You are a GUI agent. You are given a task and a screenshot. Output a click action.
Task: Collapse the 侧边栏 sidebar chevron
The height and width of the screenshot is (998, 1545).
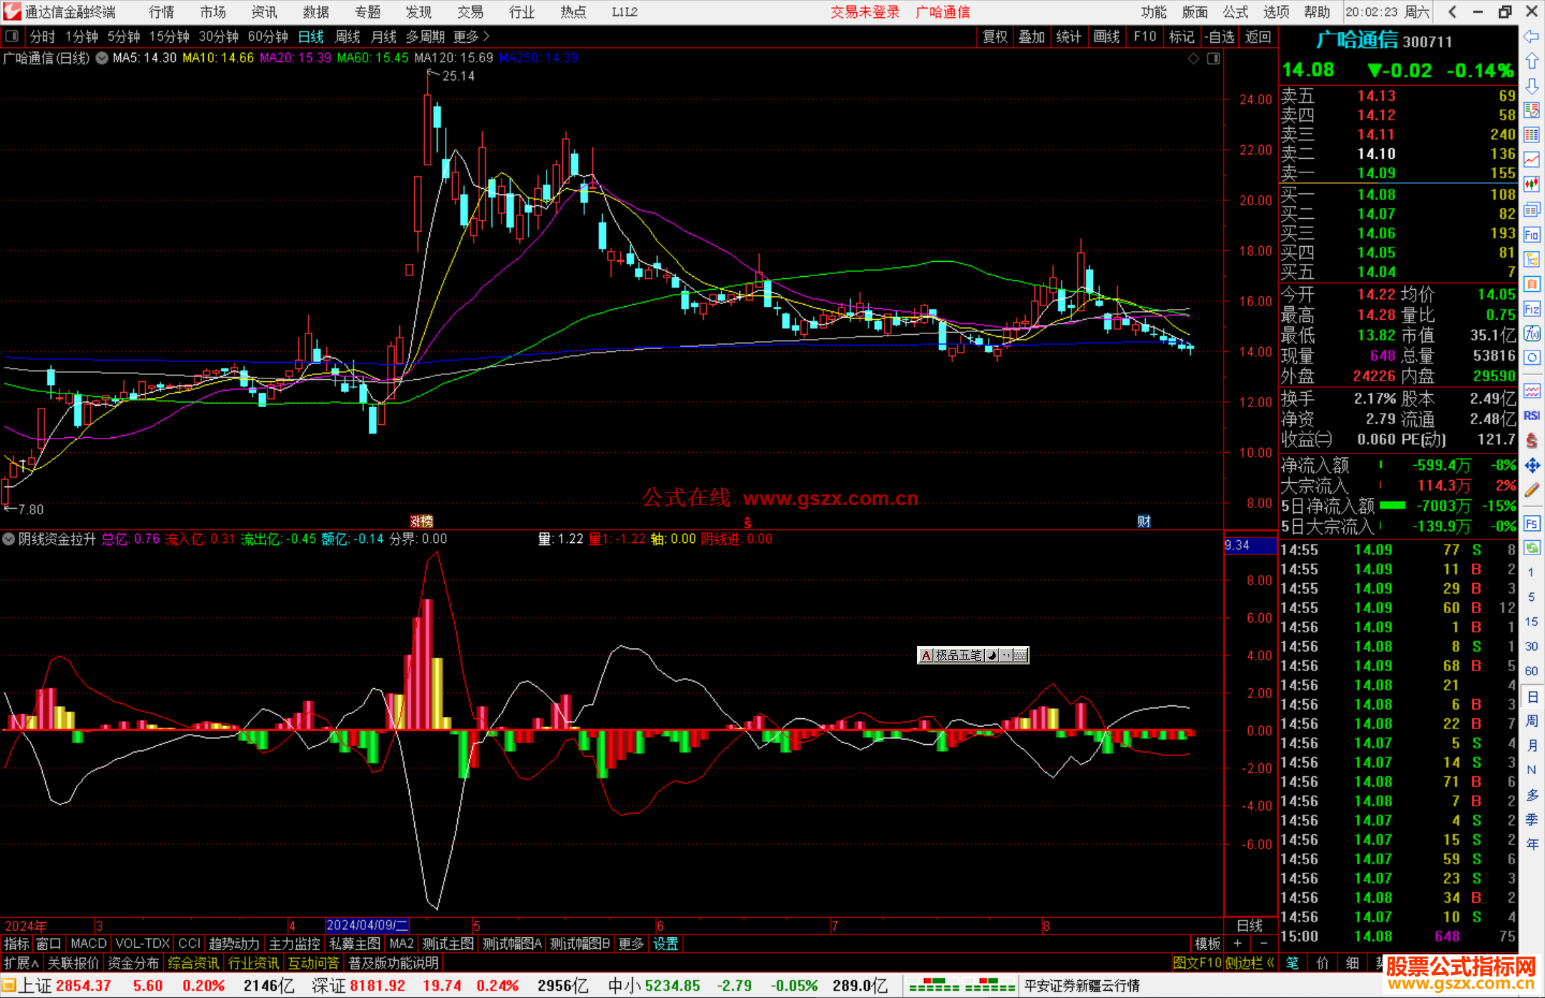(x=1270, y=963)
